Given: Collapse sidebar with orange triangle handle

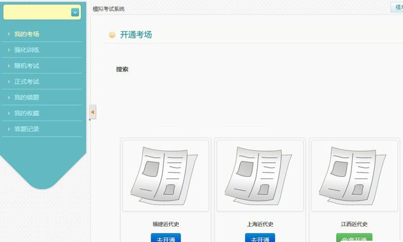Looking at the screenshot, I should click(92, 112).
